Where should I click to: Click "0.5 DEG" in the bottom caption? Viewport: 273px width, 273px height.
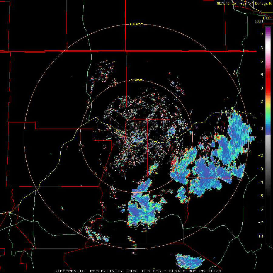[x=151, y=271]
